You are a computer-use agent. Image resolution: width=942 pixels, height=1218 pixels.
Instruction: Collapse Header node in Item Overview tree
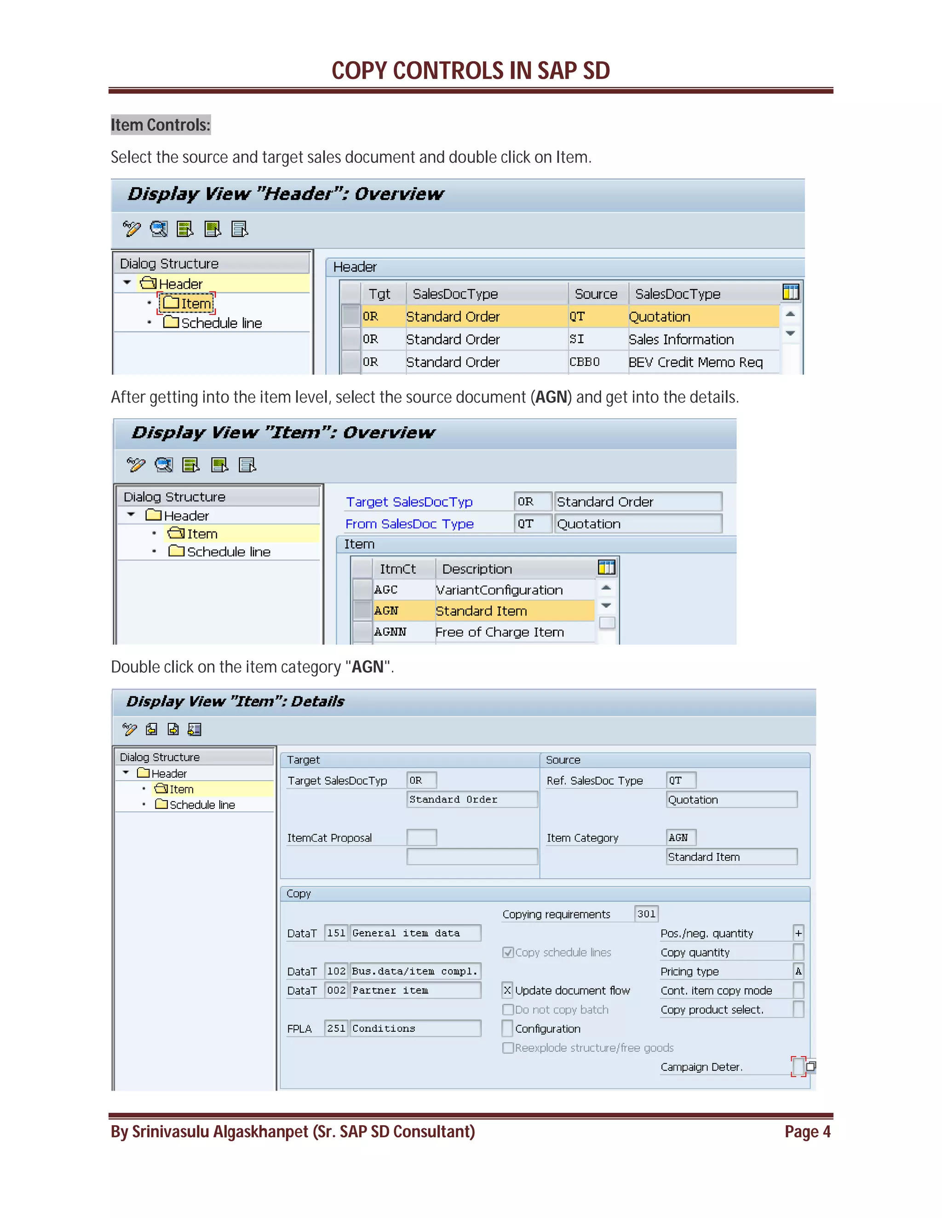[131, 515]
